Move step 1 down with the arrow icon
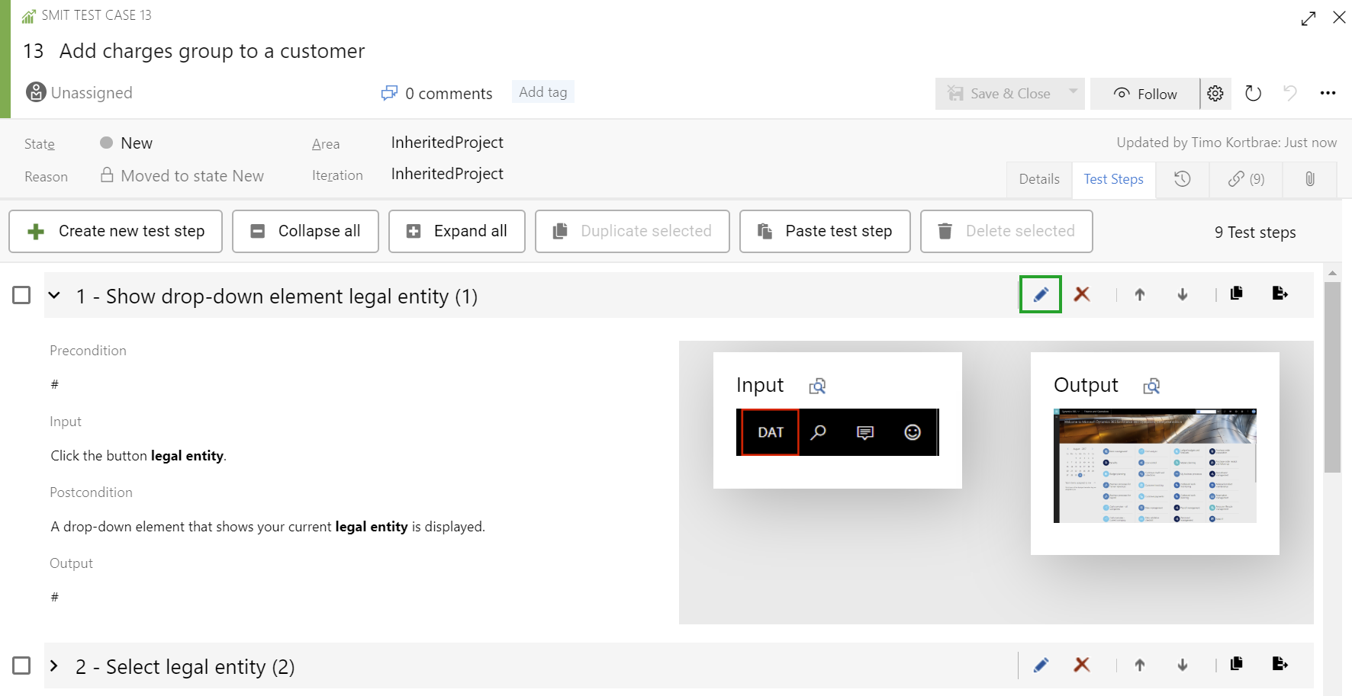Image resolution: width=1352 pixels, height=696 pixels. (x=1182, y=295)
